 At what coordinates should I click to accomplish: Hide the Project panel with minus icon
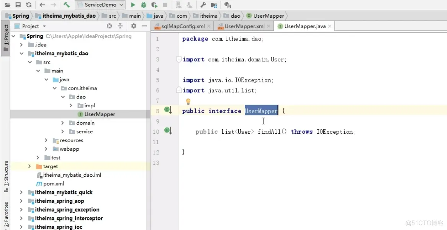(144, 26)
